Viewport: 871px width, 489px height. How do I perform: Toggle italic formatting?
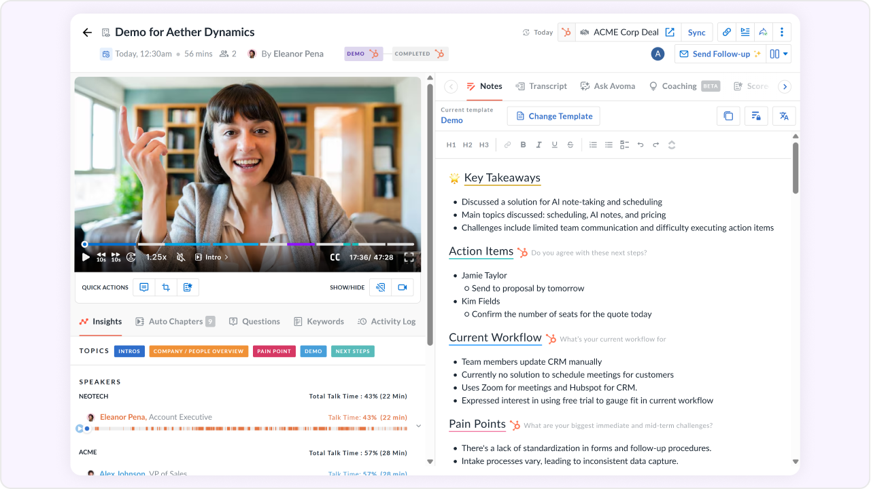click(539, 145)
